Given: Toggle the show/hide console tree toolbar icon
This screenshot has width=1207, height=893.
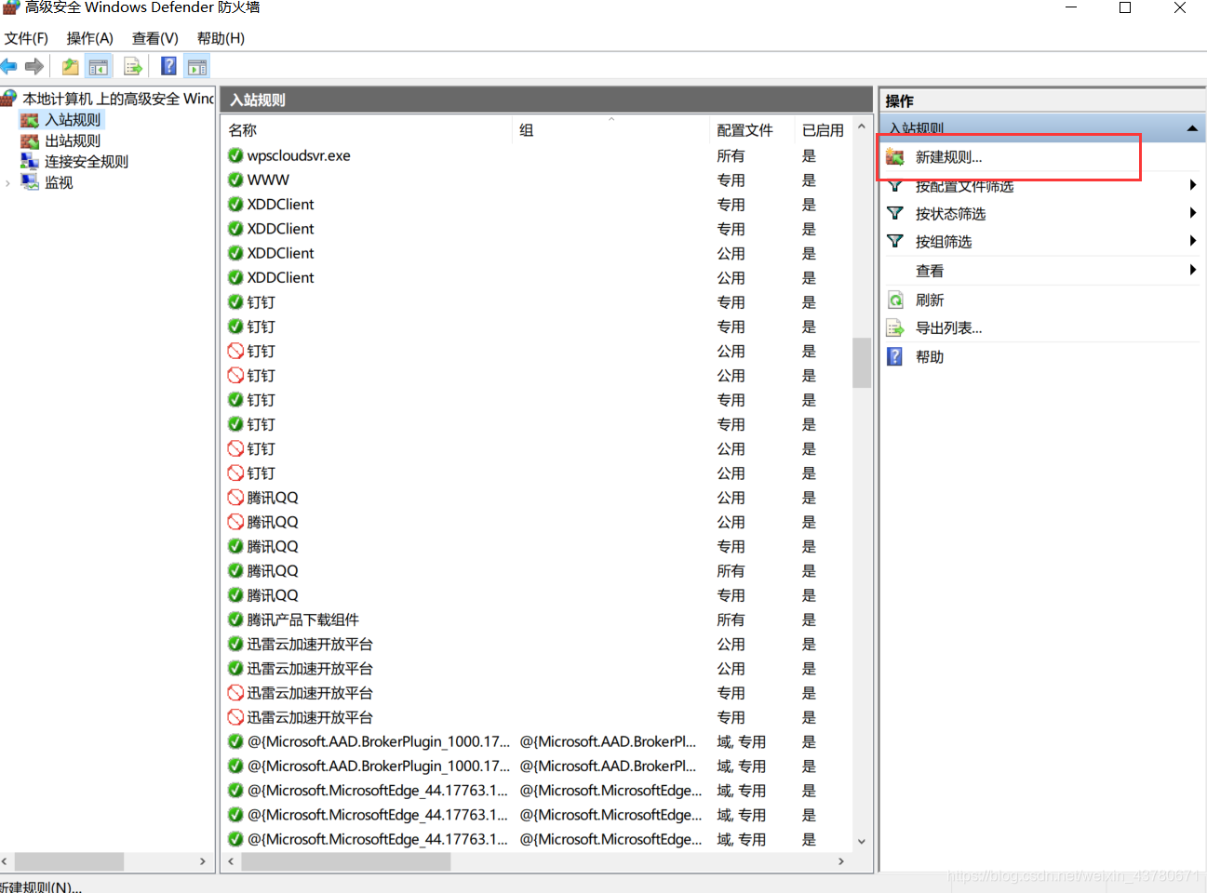Looking at the screenshot, I should pyautogui.click(x=98, y=66).
